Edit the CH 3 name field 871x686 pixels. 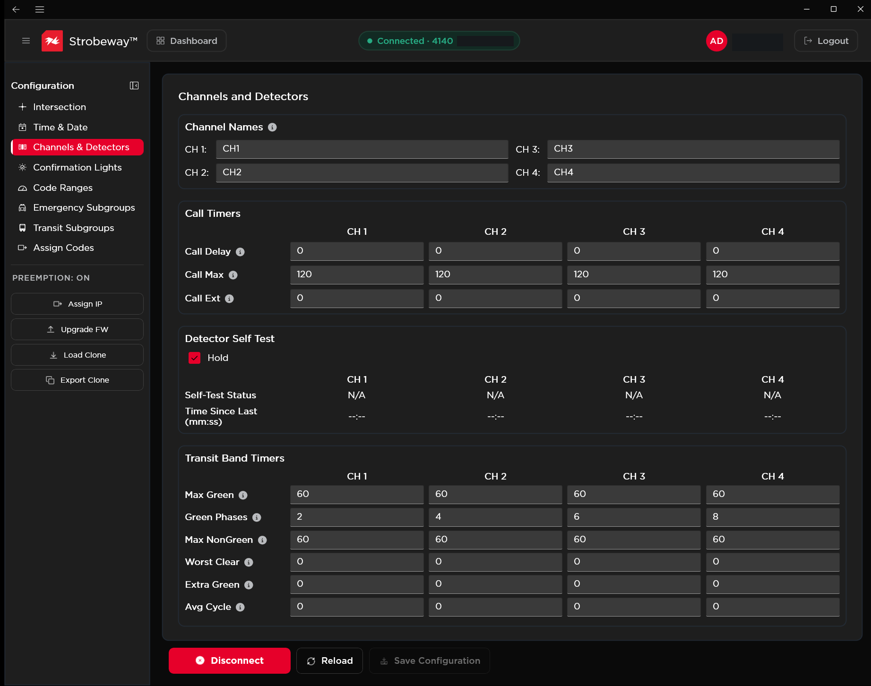(x=693, y=149)
